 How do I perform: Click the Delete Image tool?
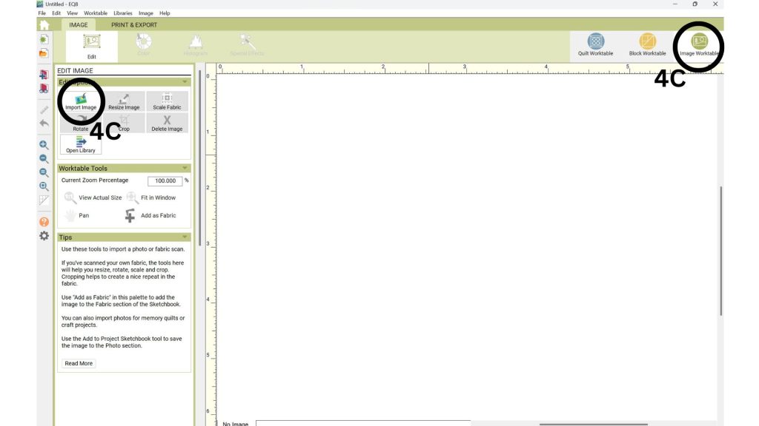[167, 123]
